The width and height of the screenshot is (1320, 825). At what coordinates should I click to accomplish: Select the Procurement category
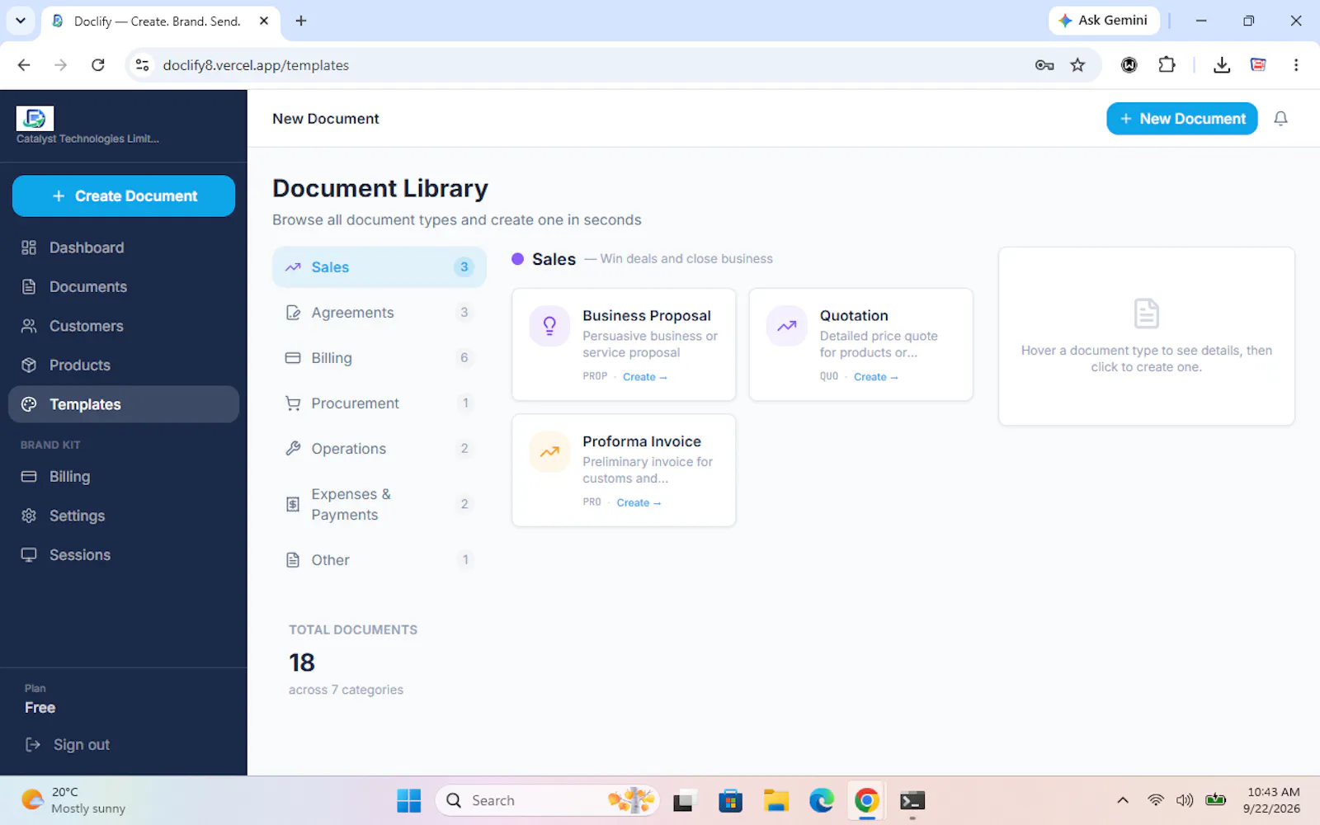(x=379, y=403)
